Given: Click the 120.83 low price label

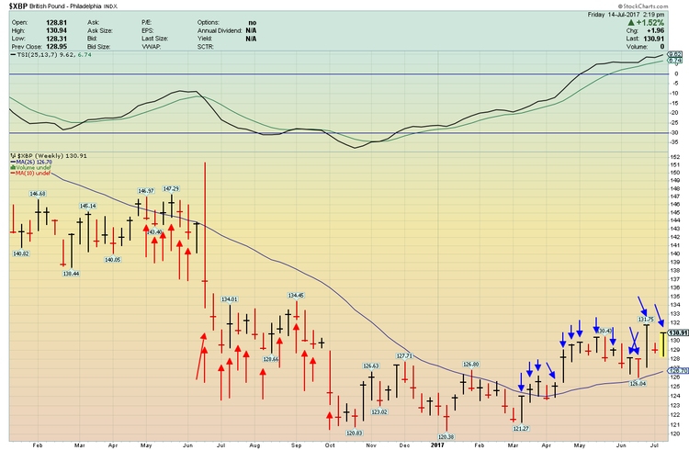Looking at the screenshot, I should tap(355, 433).
